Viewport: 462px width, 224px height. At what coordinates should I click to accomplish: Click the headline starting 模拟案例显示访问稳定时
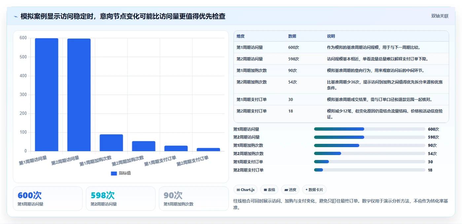click(x=123, y=16)
